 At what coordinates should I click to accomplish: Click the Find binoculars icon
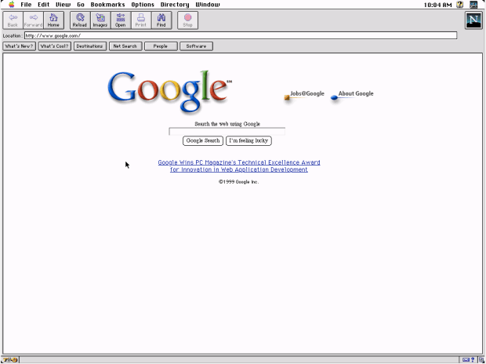point(161,20)
